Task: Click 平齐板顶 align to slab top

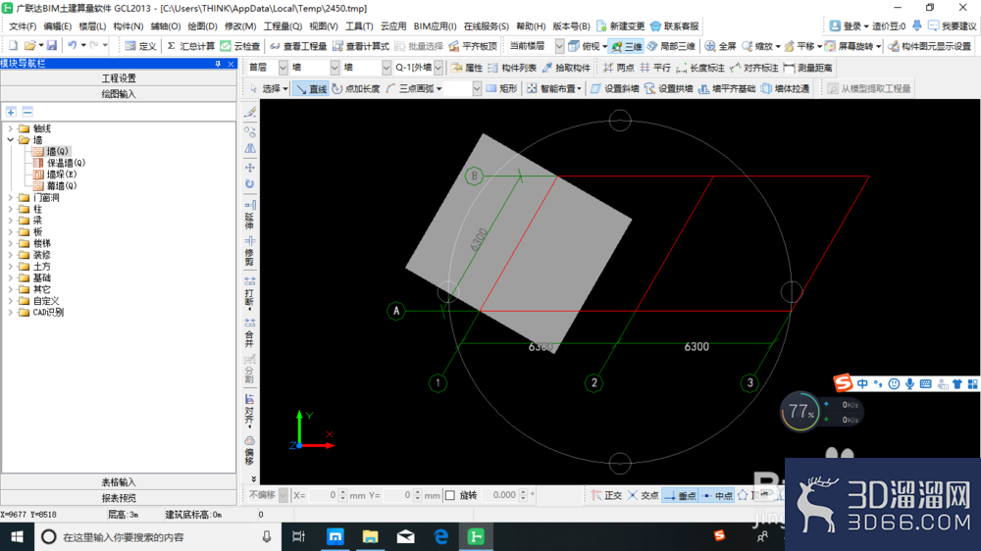Action: 473,46
